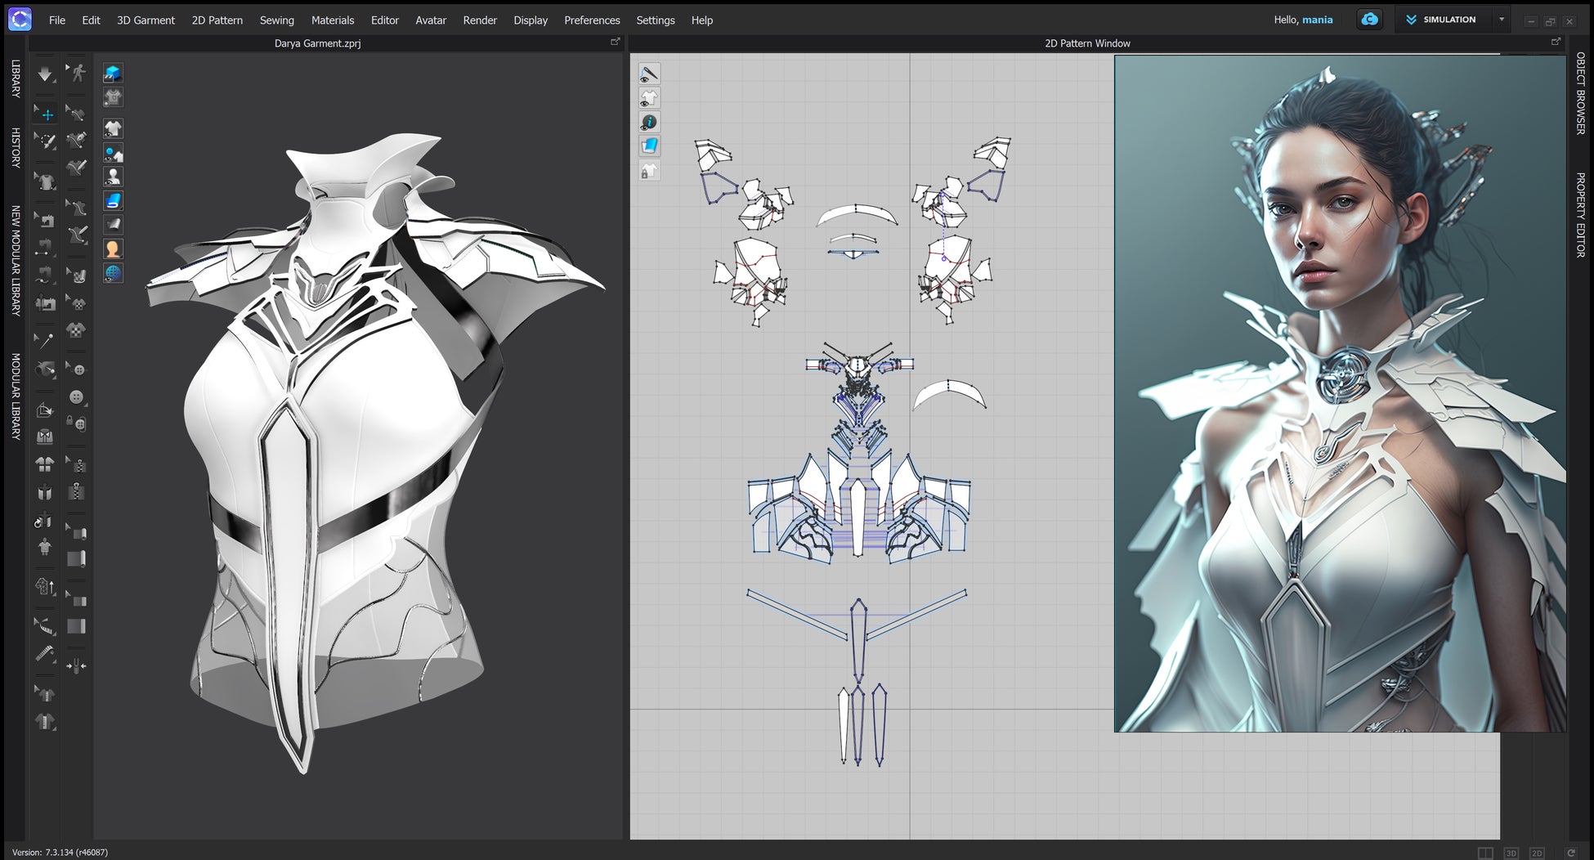Click the CLO cloud connect icon
The image size is (1594, 860).
1369,20
